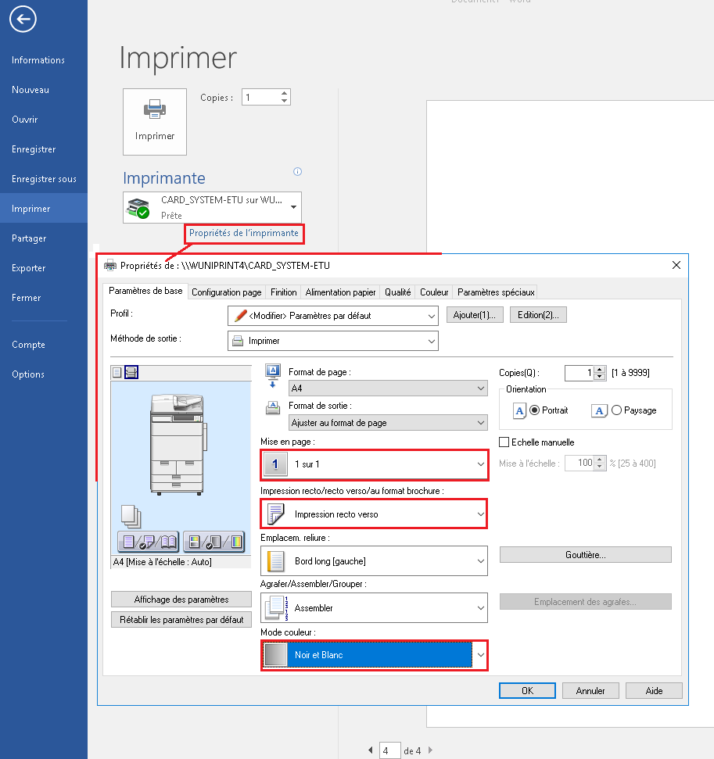Switch to page preview view icon
Viewport: 714px width, 759px height.
click(117, 372)
